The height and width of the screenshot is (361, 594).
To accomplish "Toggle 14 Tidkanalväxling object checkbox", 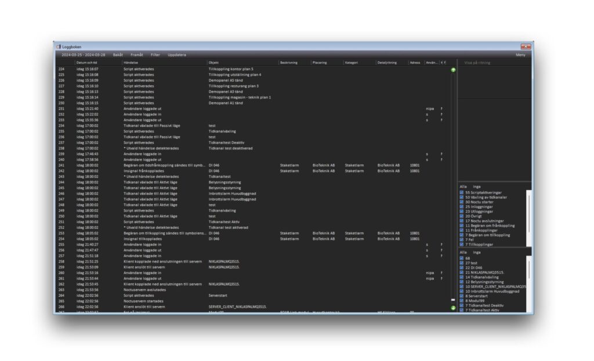I will click(x=461, y=277).
